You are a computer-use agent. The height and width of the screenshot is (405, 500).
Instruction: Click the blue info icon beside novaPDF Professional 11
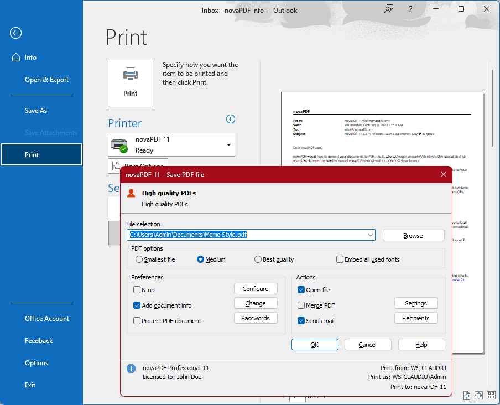pyautogui.click(x=131, y=368)
